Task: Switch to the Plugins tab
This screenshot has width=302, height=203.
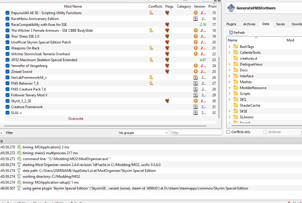Action: click(x=231, y=24)
